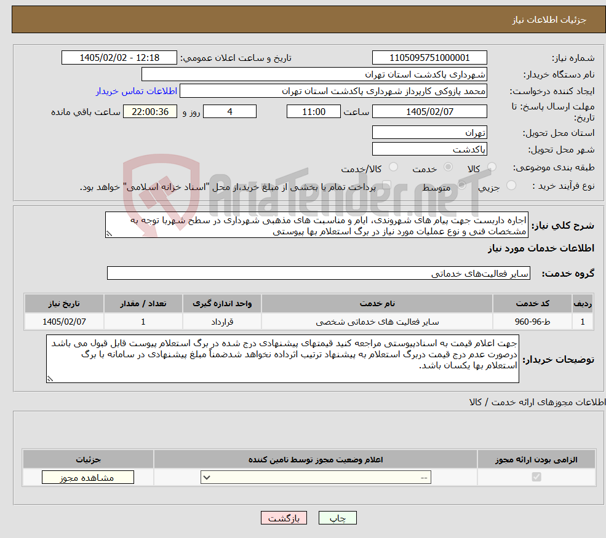Click the delivery city field پاکدشت

click(x=429, y=149)
